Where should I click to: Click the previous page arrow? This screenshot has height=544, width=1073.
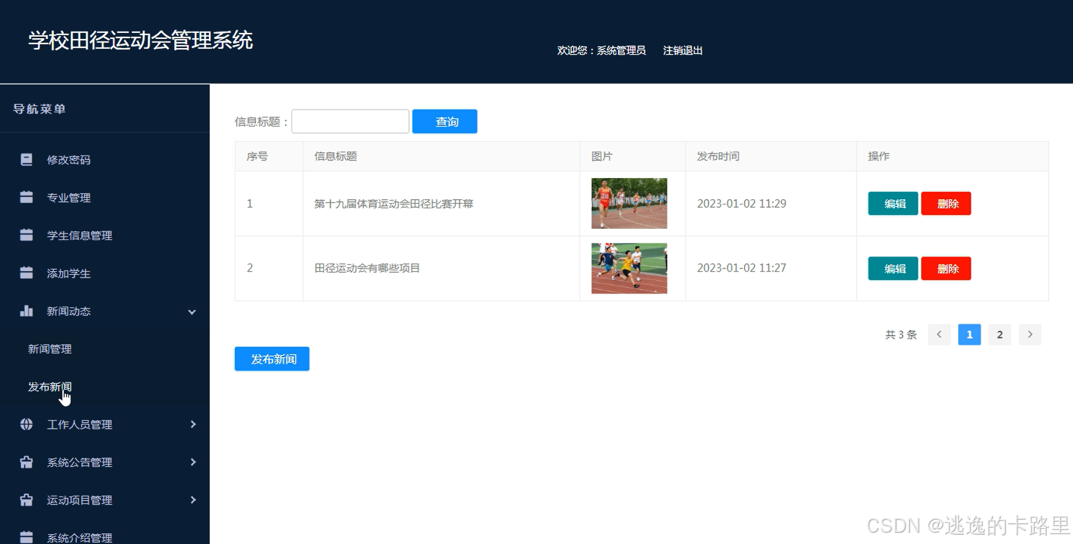pos(939,334)
